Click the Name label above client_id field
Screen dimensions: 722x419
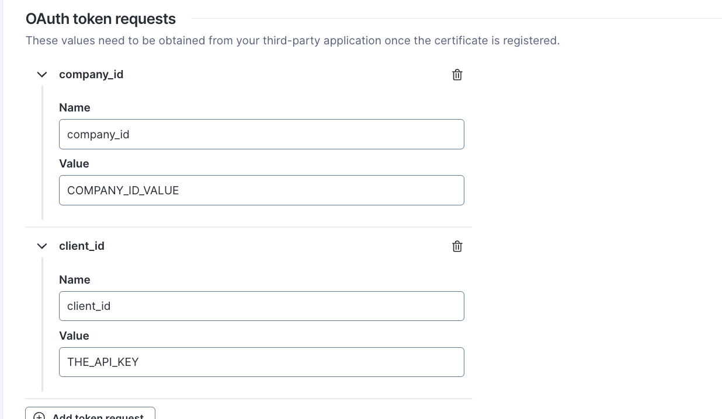click(75, 280)
